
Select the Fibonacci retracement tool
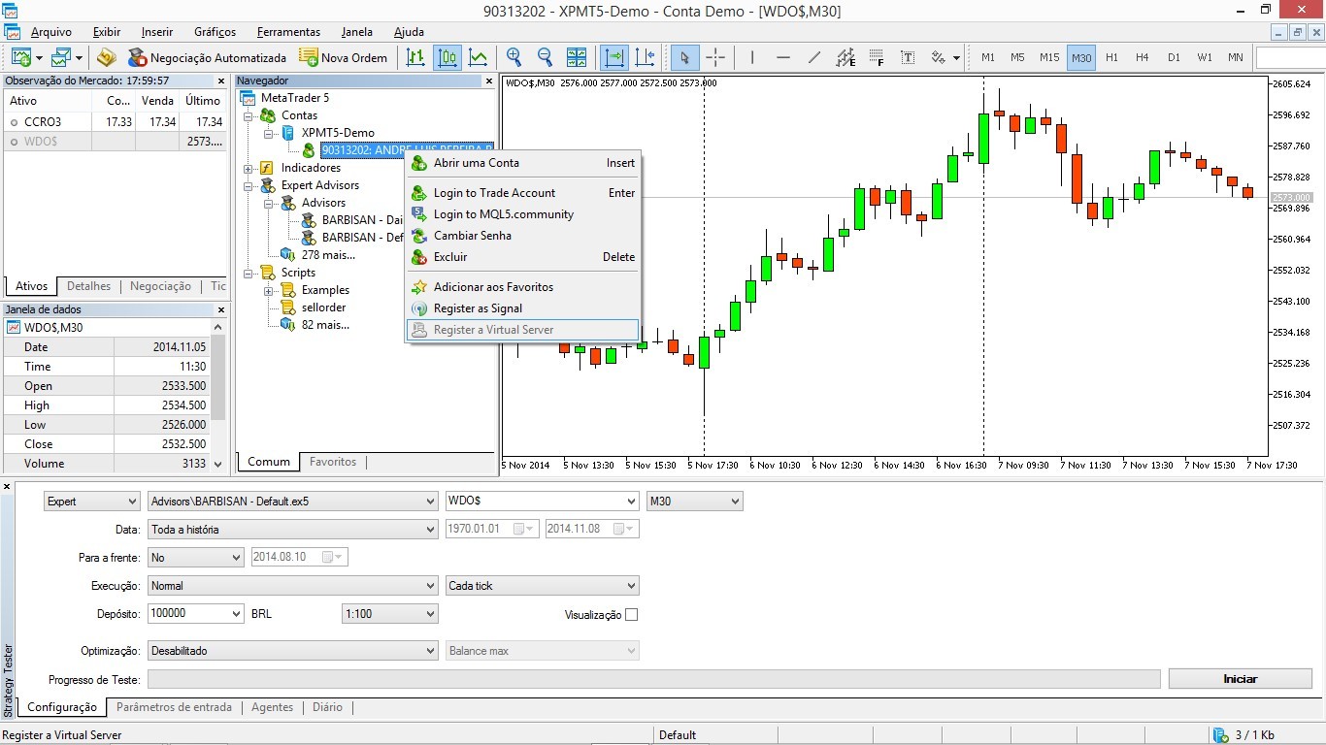click(877, 57)
